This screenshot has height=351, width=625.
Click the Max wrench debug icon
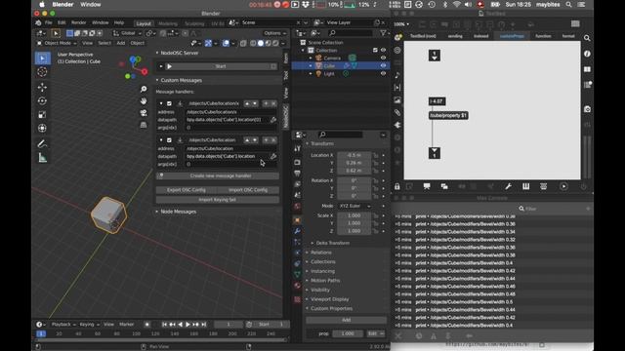pyautogui.click(x=508, y=186)
